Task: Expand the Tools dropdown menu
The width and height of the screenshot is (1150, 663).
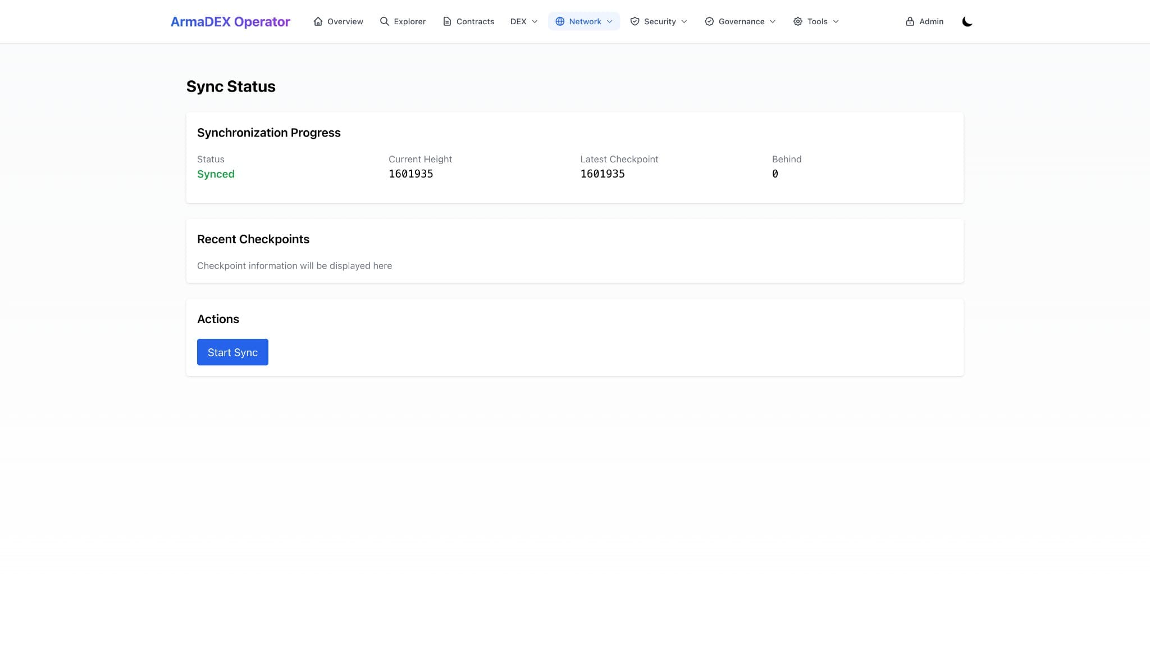Action: (836, 21)
